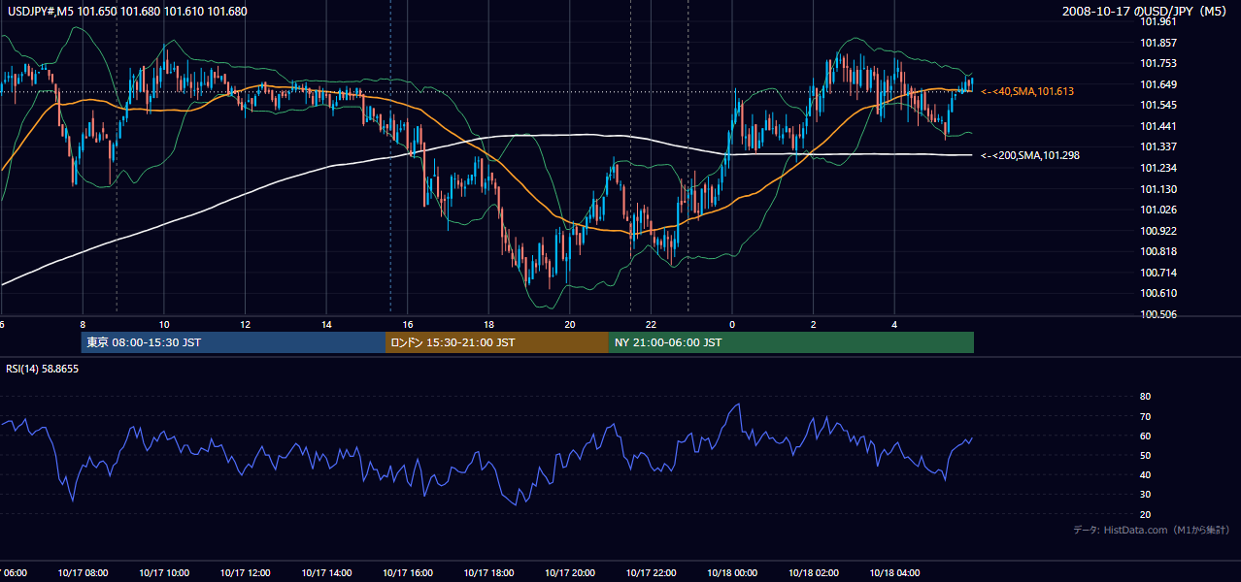
Task: Click hour label 22 under price chart
Action: pos(651,325)
